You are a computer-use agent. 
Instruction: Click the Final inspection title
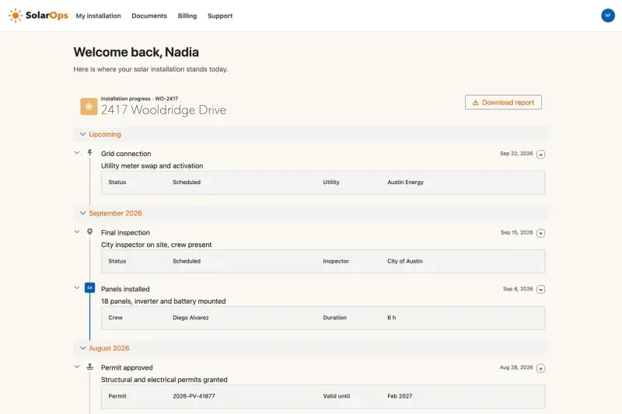point(125,232)
